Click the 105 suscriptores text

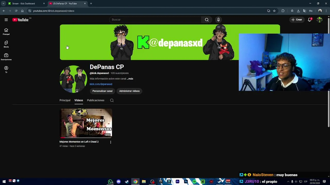point(120,73)
